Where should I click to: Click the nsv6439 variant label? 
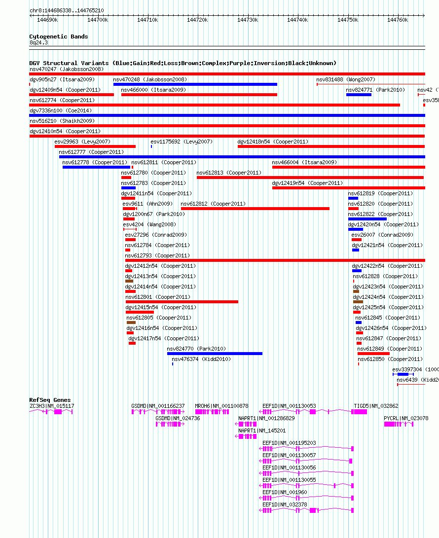tap(418, 380)
